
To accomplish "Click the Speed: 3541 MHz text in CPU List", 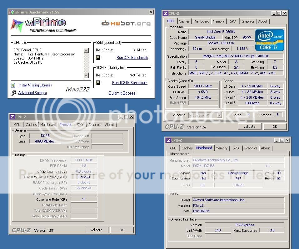I will (28, 58).
